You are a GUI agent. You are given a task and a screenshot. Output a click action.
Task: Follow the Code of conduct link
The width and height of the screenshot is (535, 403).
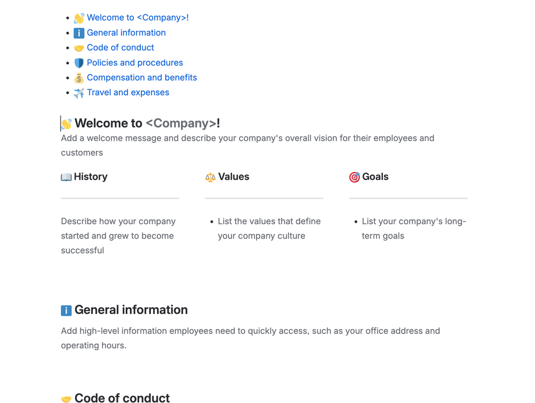pyautogui.click(x=120, y=48)
